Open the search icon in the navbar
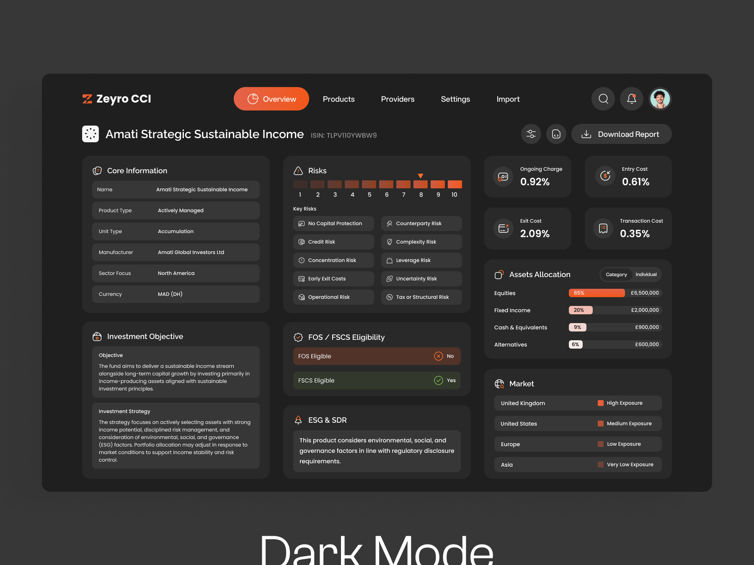The height and width of the screenshot is (565, 754). (x=603, y=99)
